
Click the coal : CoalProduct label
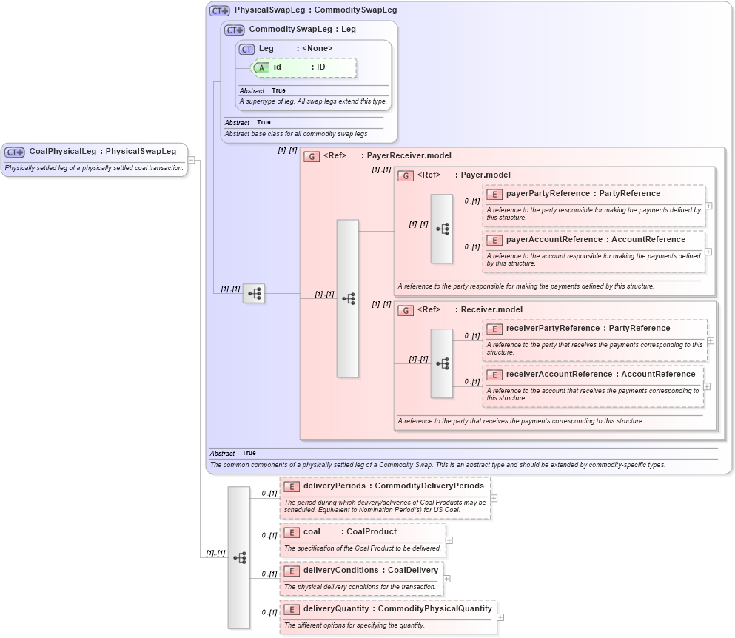(x=349, y=531)
